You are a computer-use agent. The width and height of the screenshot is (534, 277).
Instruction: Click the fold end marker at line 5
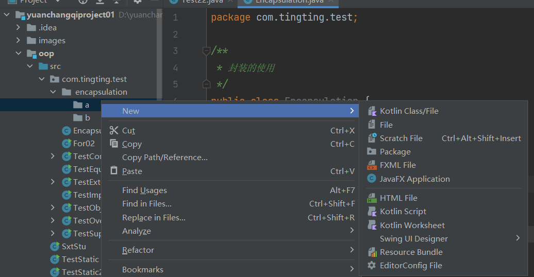[206, 84]
